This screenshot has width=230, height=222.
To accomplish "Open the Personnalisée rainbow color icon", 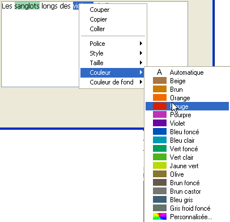I will click(x=160, y=216).
